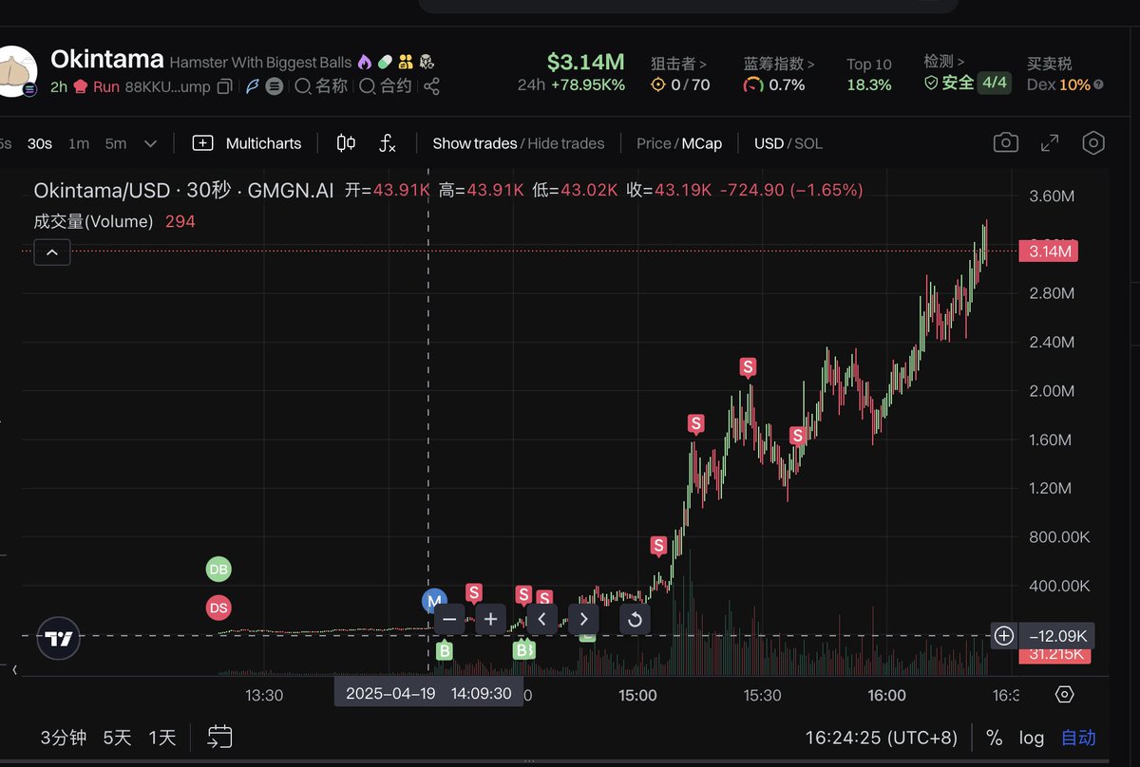This screenshot has height=767, width=1140.
Task: Click the green DB marker on the chart
Action: (x=218, y=570)
